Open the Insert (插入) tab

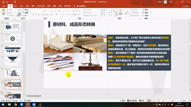click(16, 6)
